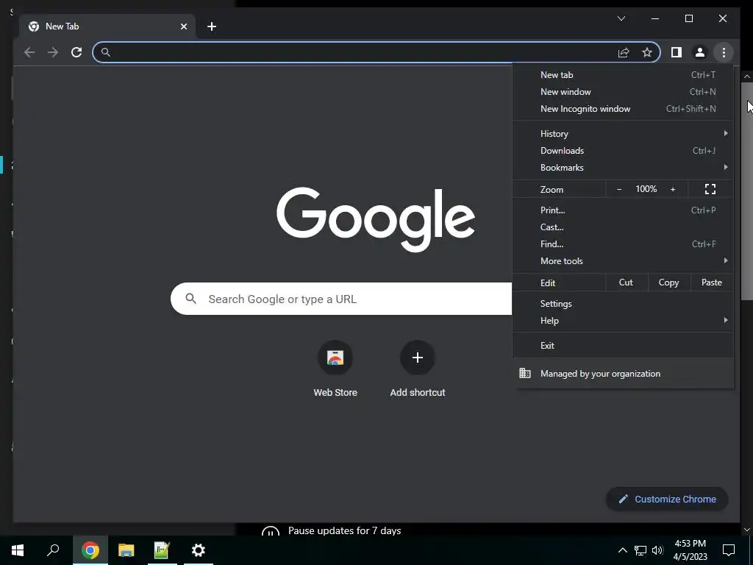Choose Find... in the menu

623,244
